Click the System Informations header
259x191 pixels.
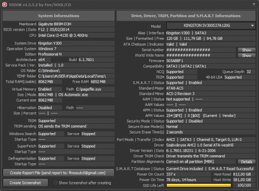(59, 16)
